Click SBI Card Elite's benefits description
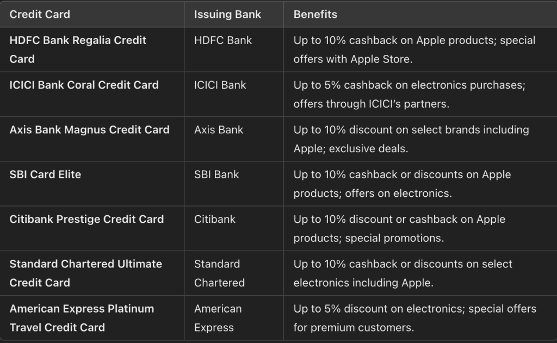This screenshot has width=557, height=343. [x=402, y=184]
